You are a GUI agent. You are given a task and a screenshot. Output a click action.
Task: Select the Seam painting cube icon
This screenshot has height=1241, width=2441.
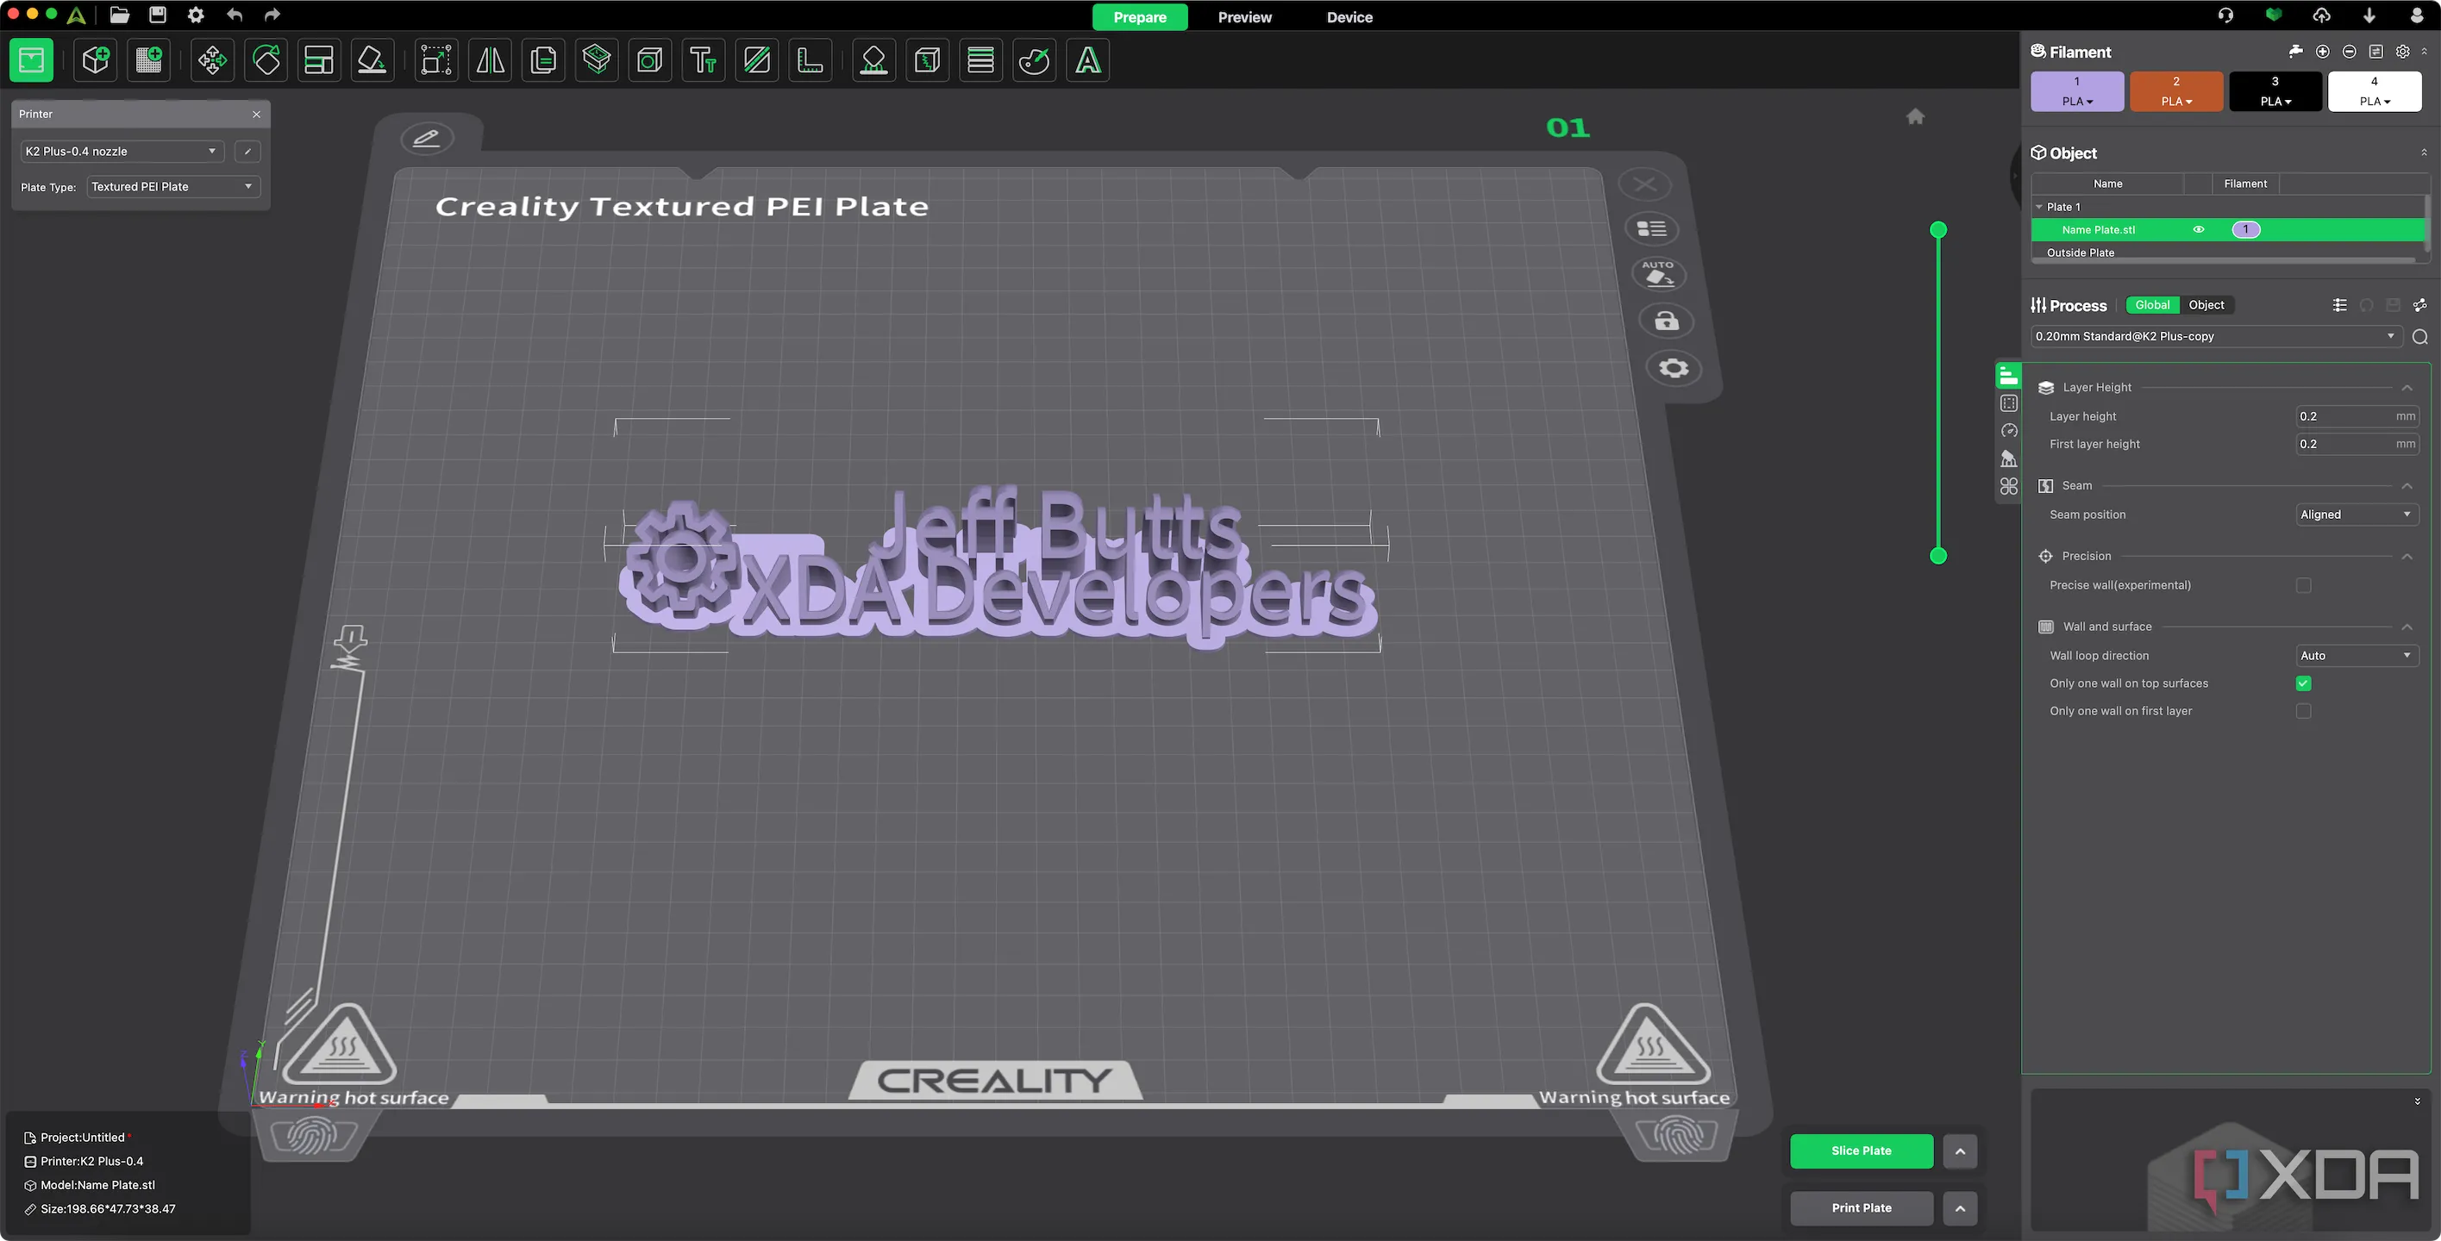927,60
